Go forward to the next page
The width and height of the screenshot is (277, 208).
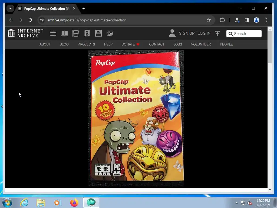tap(21, 20)
